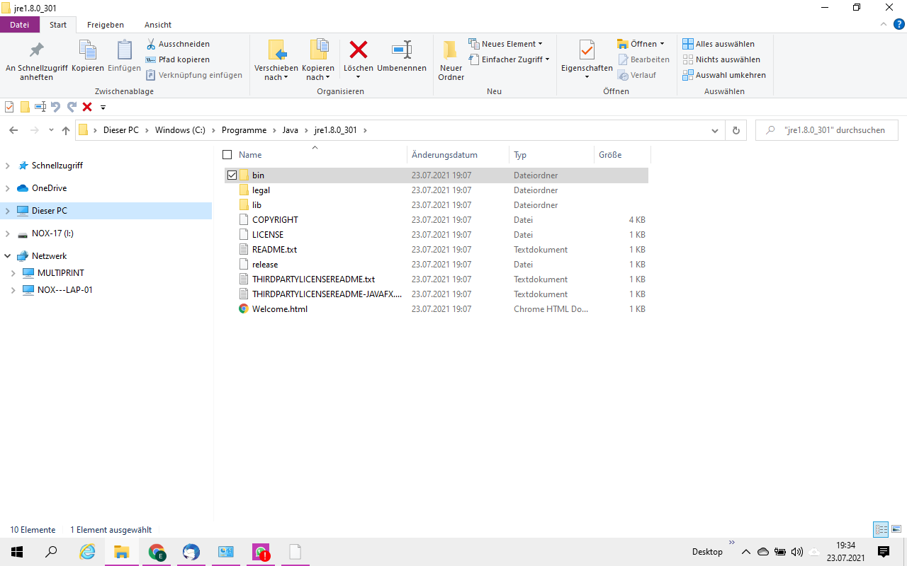
Task: Open Eigenschaften properties icon
Action: 586,50
